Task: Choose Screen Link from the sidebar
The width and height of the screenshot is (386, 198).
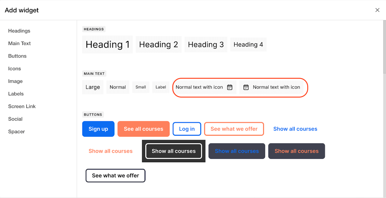Action: click(22, 106)
